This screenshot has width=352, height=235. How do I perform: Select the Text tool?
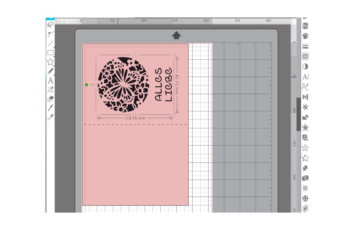[50, 80]
